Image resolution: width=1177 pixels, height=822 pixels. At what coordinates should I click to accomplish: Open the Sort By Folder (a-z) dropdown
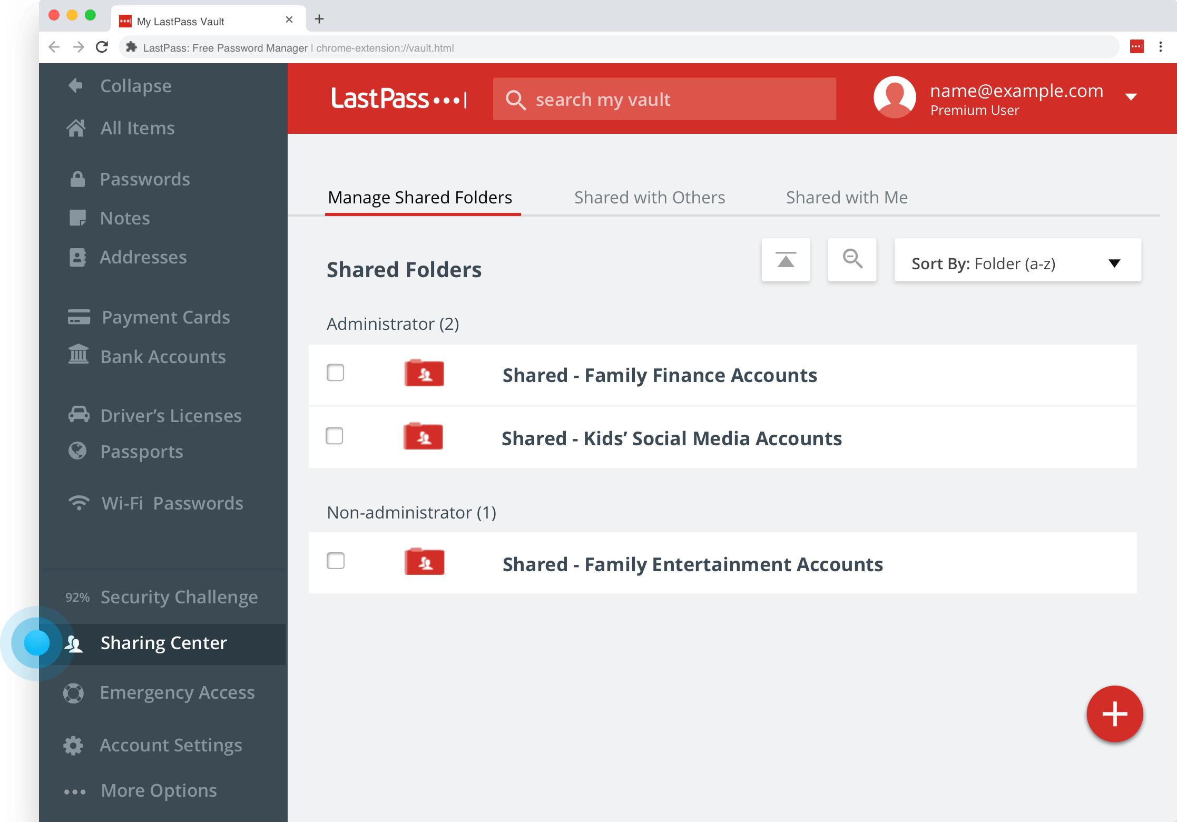pos(1017,260)
